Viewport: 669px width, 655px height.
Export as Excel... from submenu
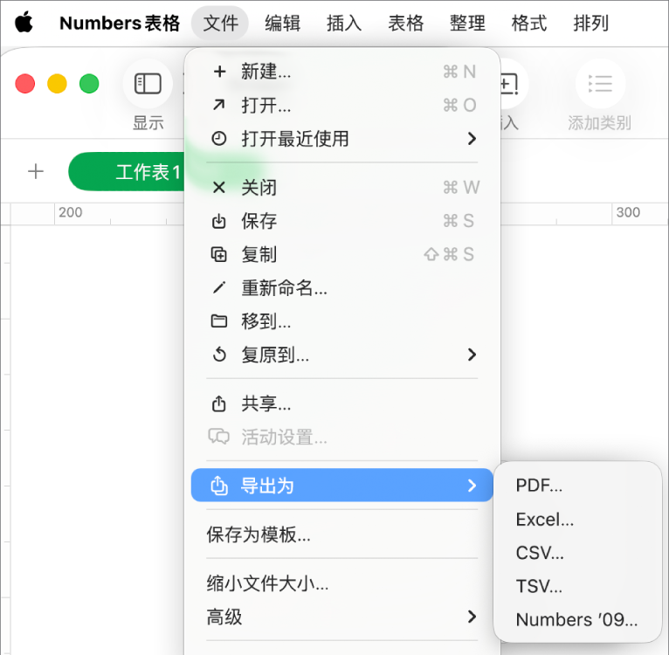pos(577,520)
